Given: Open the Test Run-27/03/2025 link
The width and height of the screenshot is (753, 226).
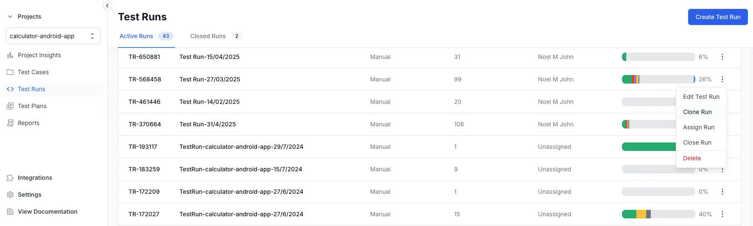Looking at the screenshot, I should click(x=209, y=79).
